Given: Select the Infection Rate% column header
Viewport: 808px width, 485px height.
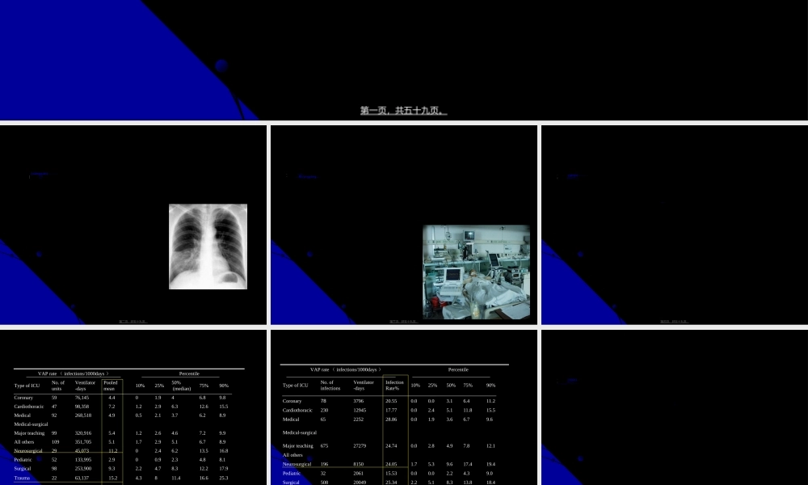Looking at the screenshot, I should tap(394, 385).
